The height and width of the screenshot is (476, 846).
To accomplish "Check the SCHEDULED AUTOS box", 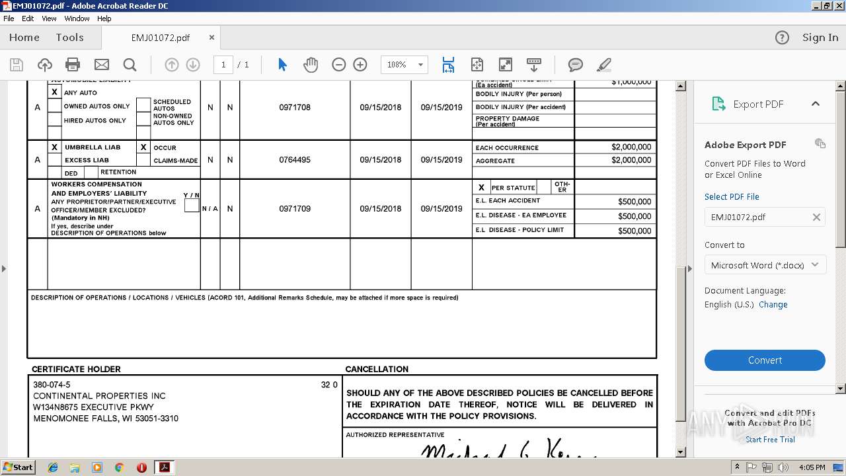I will coord(143,105).
